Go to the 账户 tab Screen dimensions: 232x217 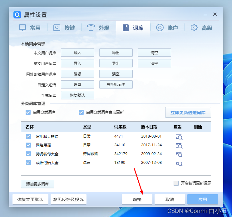[x=167, y=28]
